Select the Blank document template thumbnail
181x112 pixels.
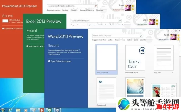pos(106,58)
